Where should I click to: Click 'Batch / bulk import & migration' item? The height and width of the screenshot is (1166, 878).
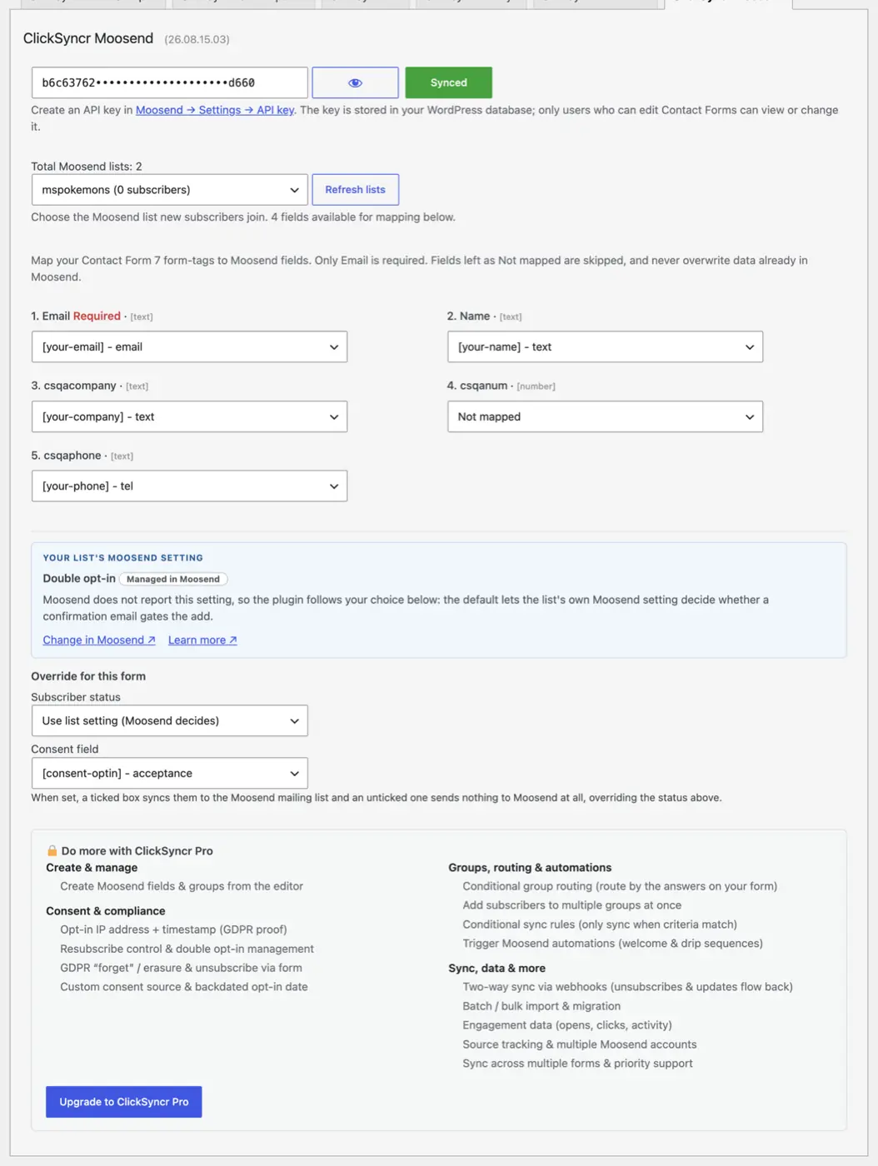pos(541,1006)
